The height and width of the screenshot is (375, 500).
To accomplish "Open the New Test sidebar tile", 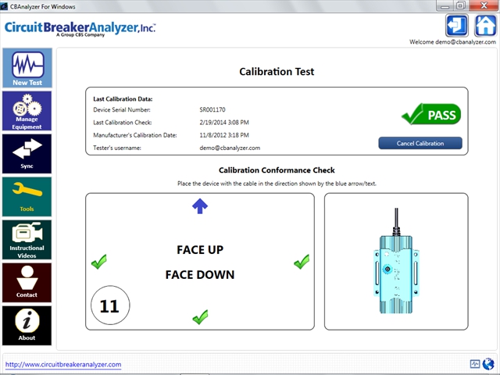I will pyautogui.click(x=27, y=68).
